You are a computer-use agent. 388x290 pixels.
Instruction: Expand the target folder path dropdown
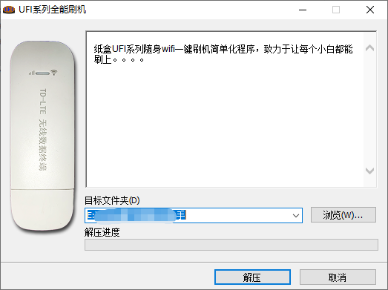coord(296,216)
